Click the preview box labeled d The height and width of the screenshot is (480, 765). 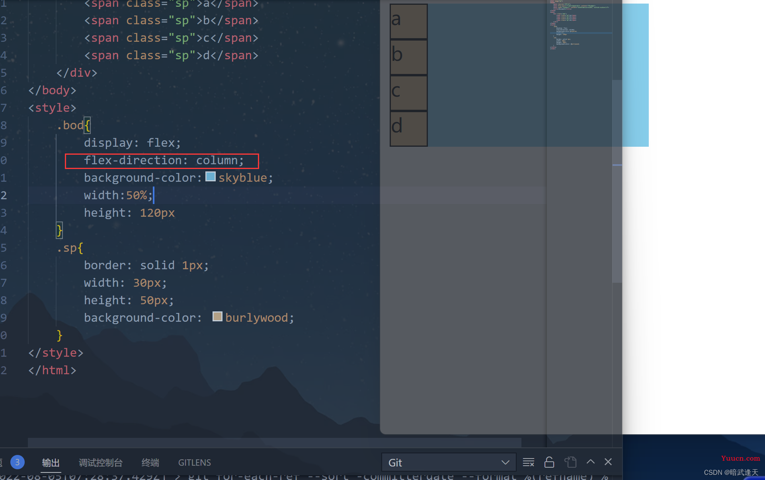point(409,128)
